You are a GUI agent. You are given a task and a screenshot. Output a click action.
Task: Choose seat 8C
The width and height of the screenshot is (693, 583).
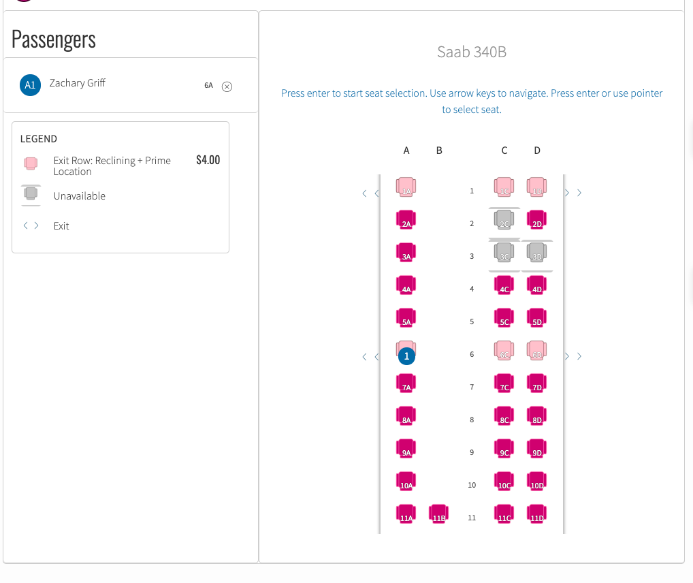pos(504,416)
